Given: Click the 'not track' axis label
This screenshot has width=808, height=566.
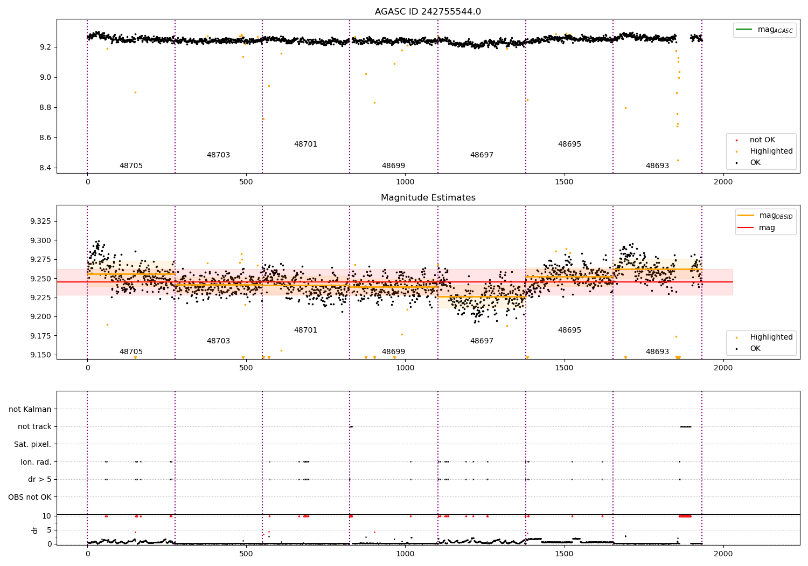Looking at the screenshot, I should (x=34, y=426).
